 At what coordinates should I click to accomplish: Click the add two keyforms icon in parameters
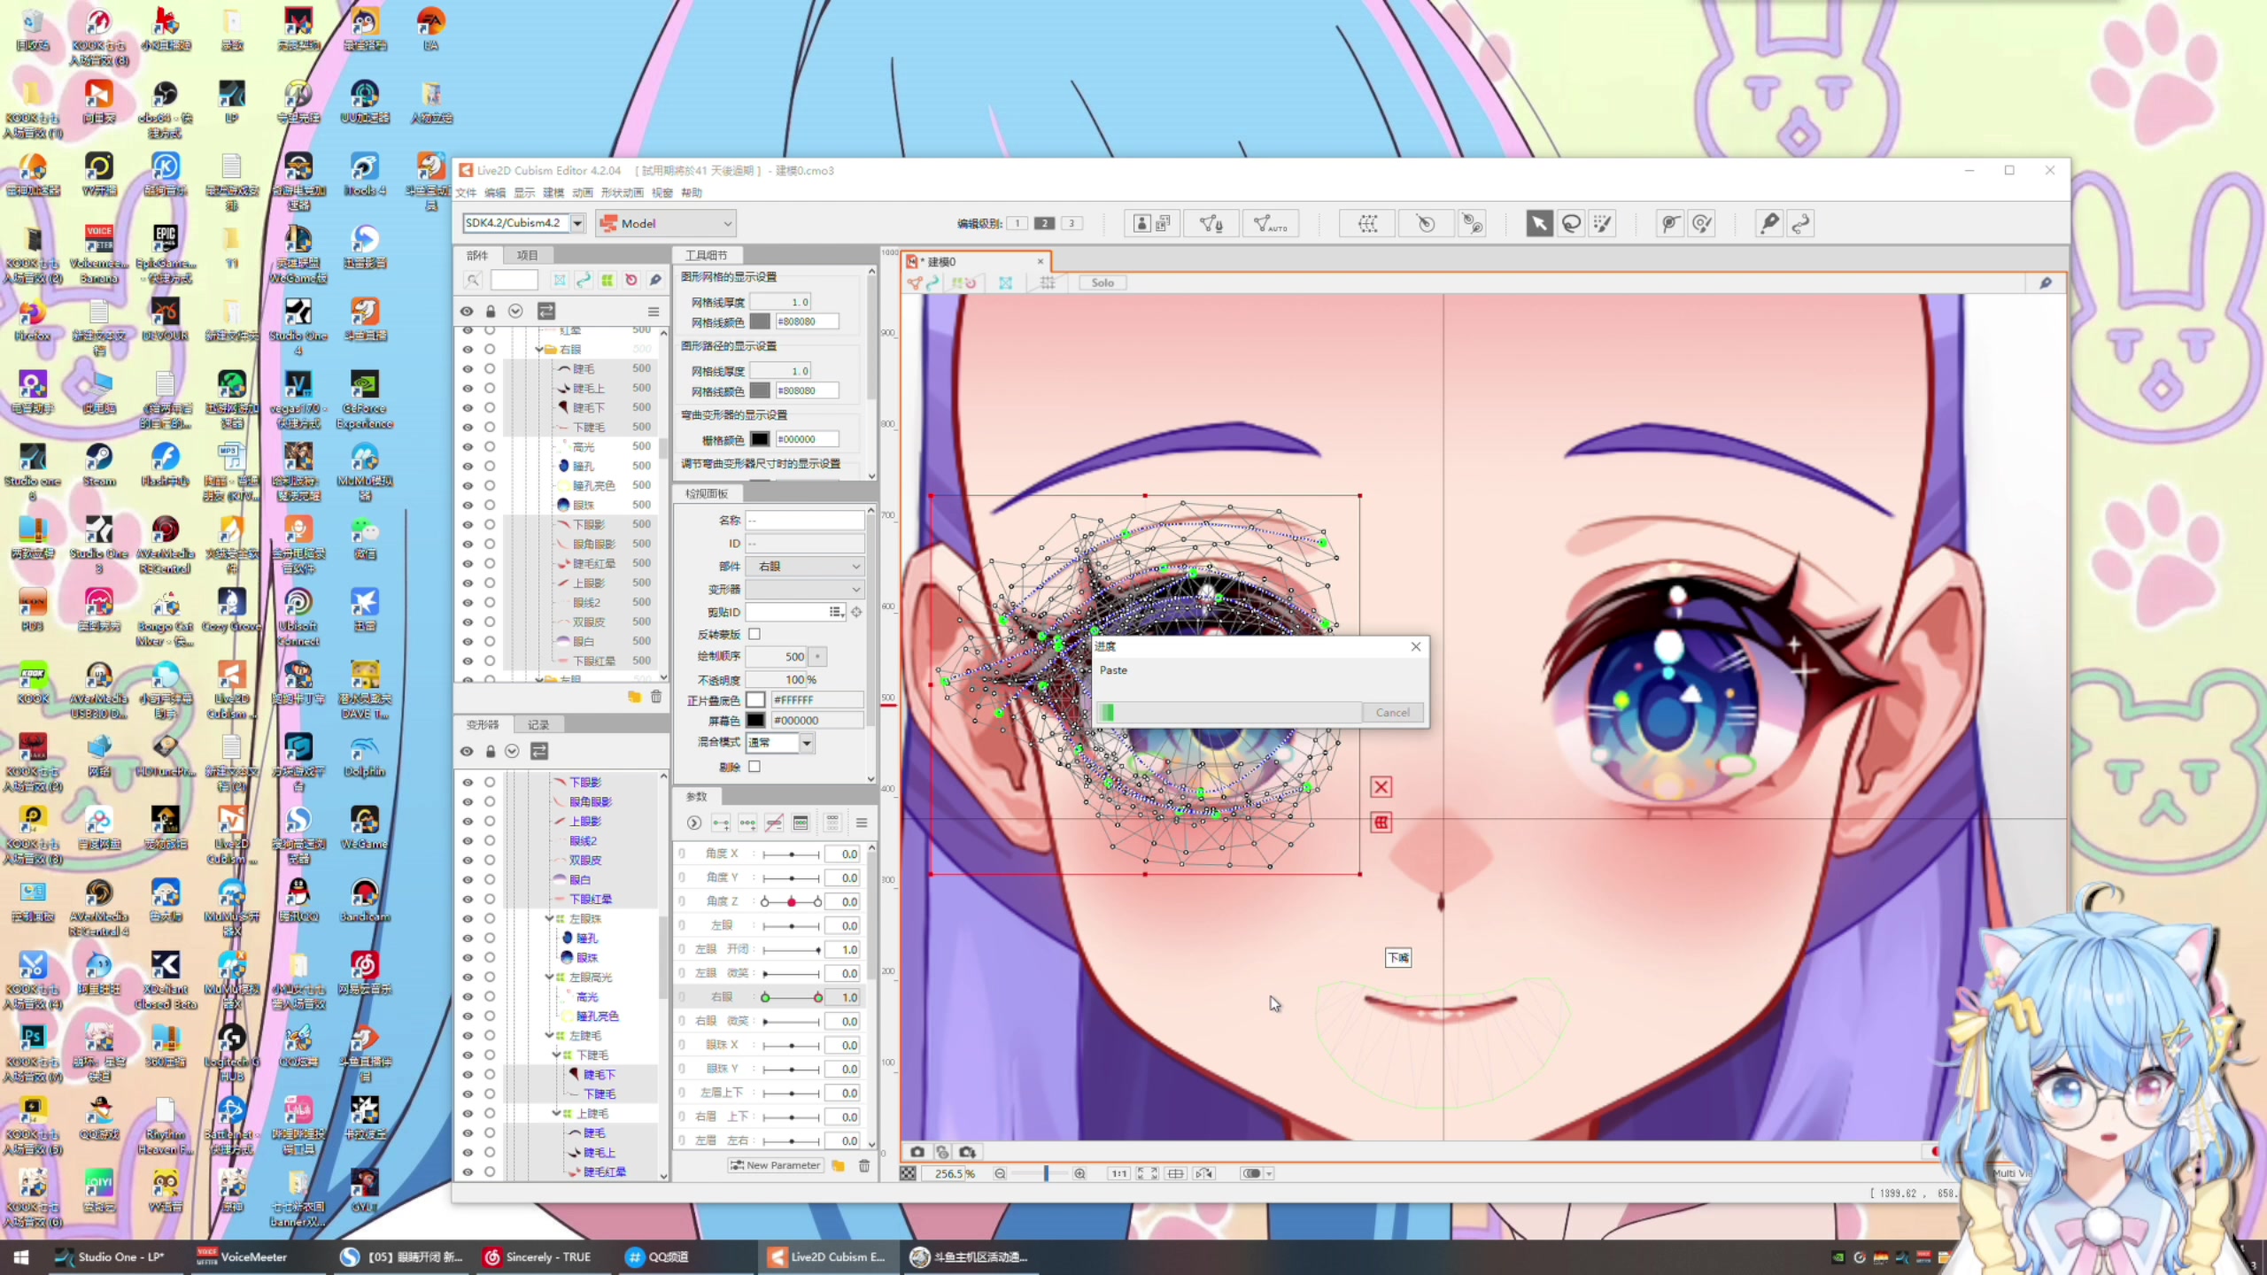pyautogui.click(x=721, y=823)
